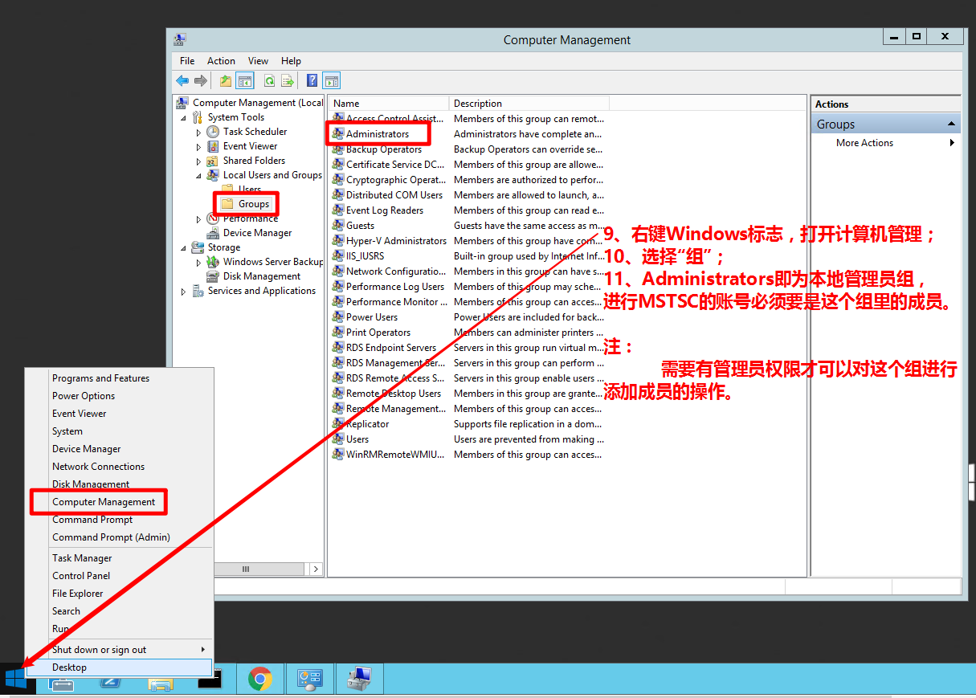The height and width of the screenshot is (698, 976).
Task: Open Control Panel icon on the taskbar
Action: [309, 680]
